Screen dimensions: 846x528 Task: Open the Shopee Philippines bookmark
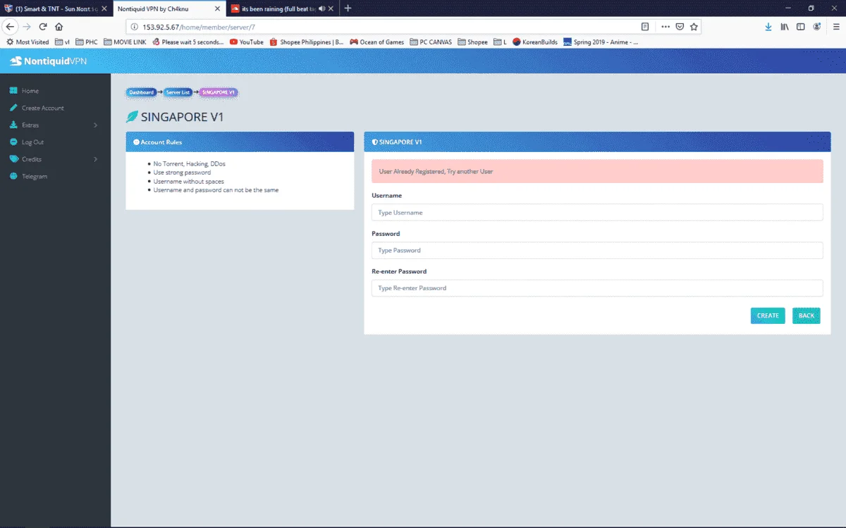tap(307, 42)
